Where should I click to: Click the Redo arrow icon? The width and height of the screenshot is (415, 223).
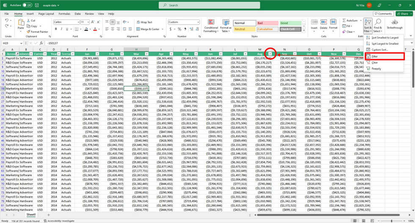tap(7, 26)
